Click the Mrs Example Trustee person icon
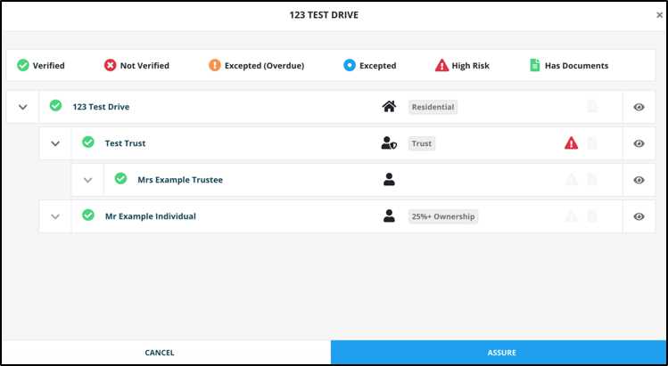 (x=389, y=180)
